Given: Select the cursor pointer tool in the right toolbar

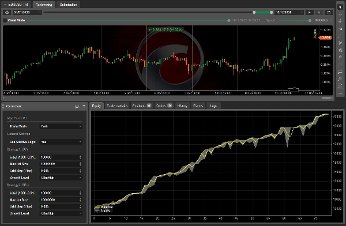Looking at the screenshot, I should point(340,7).
